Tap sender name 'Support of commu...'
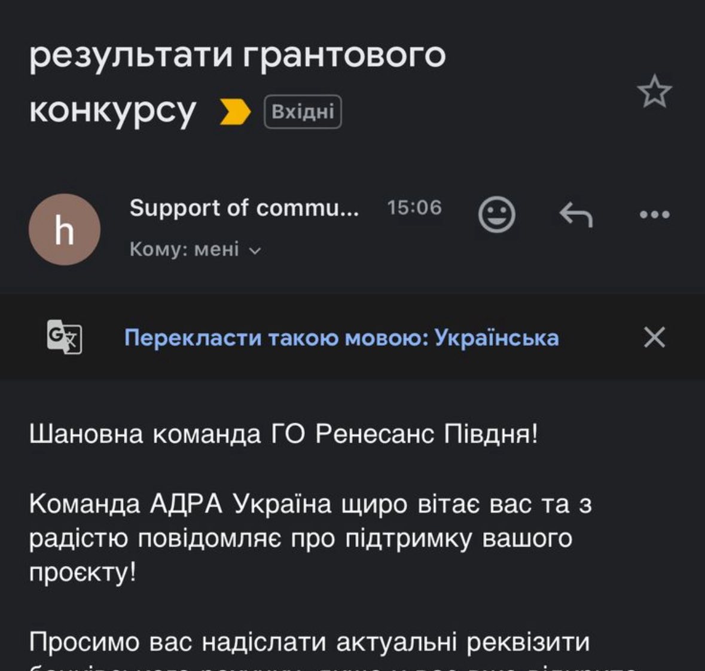 (x=244, y=208)
